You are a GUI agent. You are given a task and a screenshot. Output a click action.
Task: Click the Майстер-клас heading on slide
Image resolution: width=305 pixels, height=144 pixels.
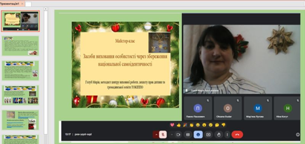coord(125,41)
